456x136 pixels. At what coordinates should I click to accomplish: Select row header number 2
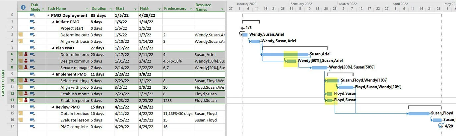pos(12,28)
